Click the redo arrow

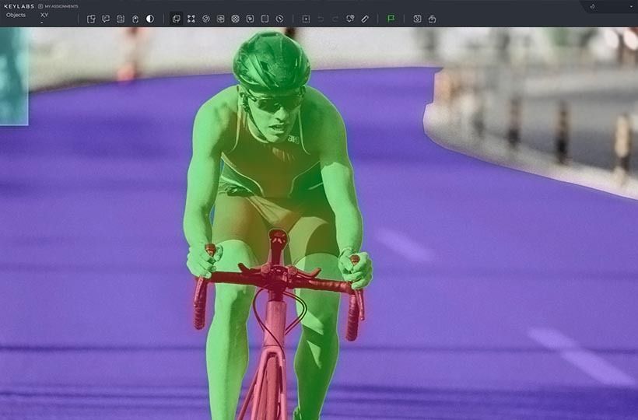coord(335,19)
